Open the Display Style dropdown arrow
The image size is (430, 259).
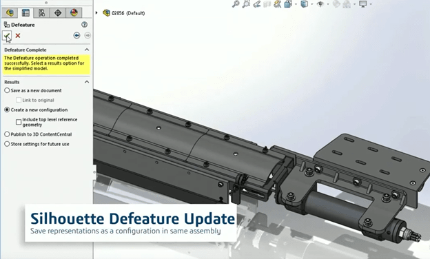point(311,4)
